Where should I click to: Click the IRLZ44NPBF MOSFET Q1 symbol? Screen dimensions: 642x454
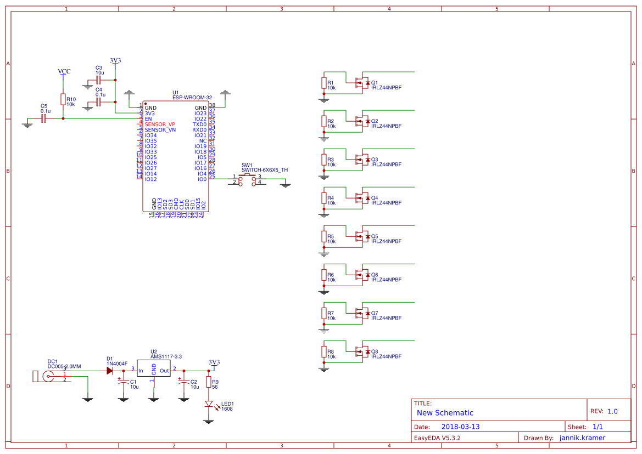[362, 83]
